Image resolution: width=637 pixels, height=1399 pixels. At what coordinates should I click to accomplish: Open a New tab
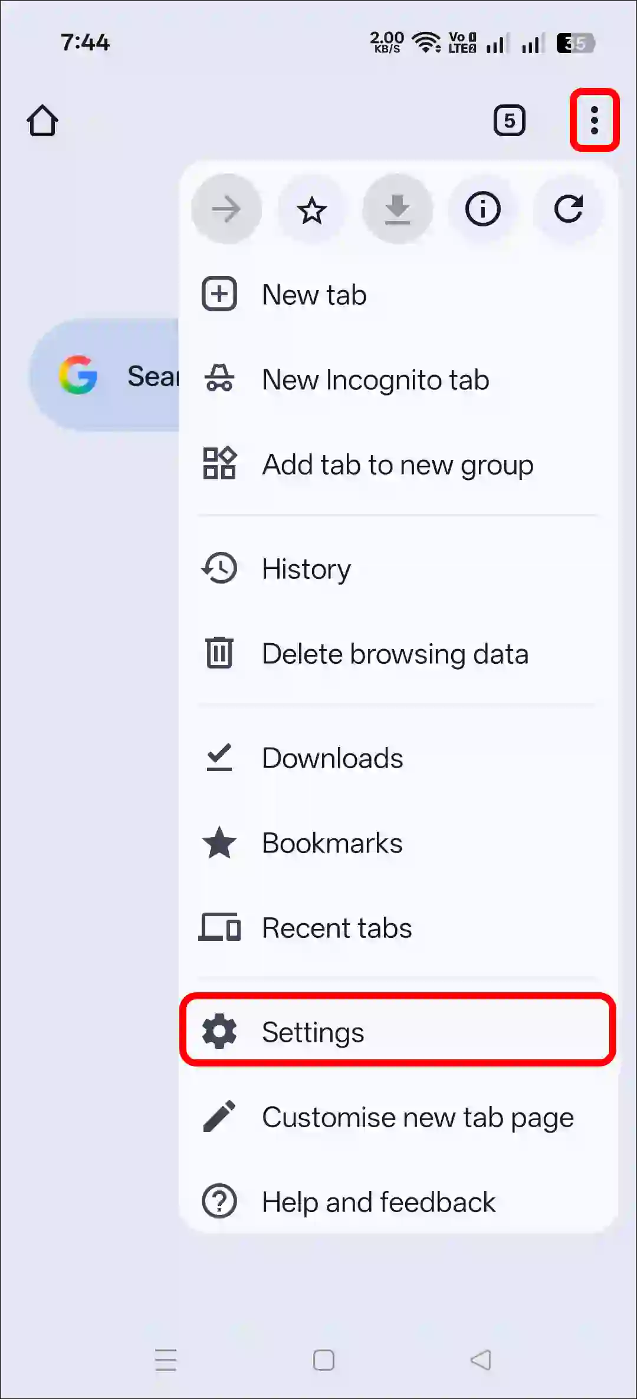[313, 294]
